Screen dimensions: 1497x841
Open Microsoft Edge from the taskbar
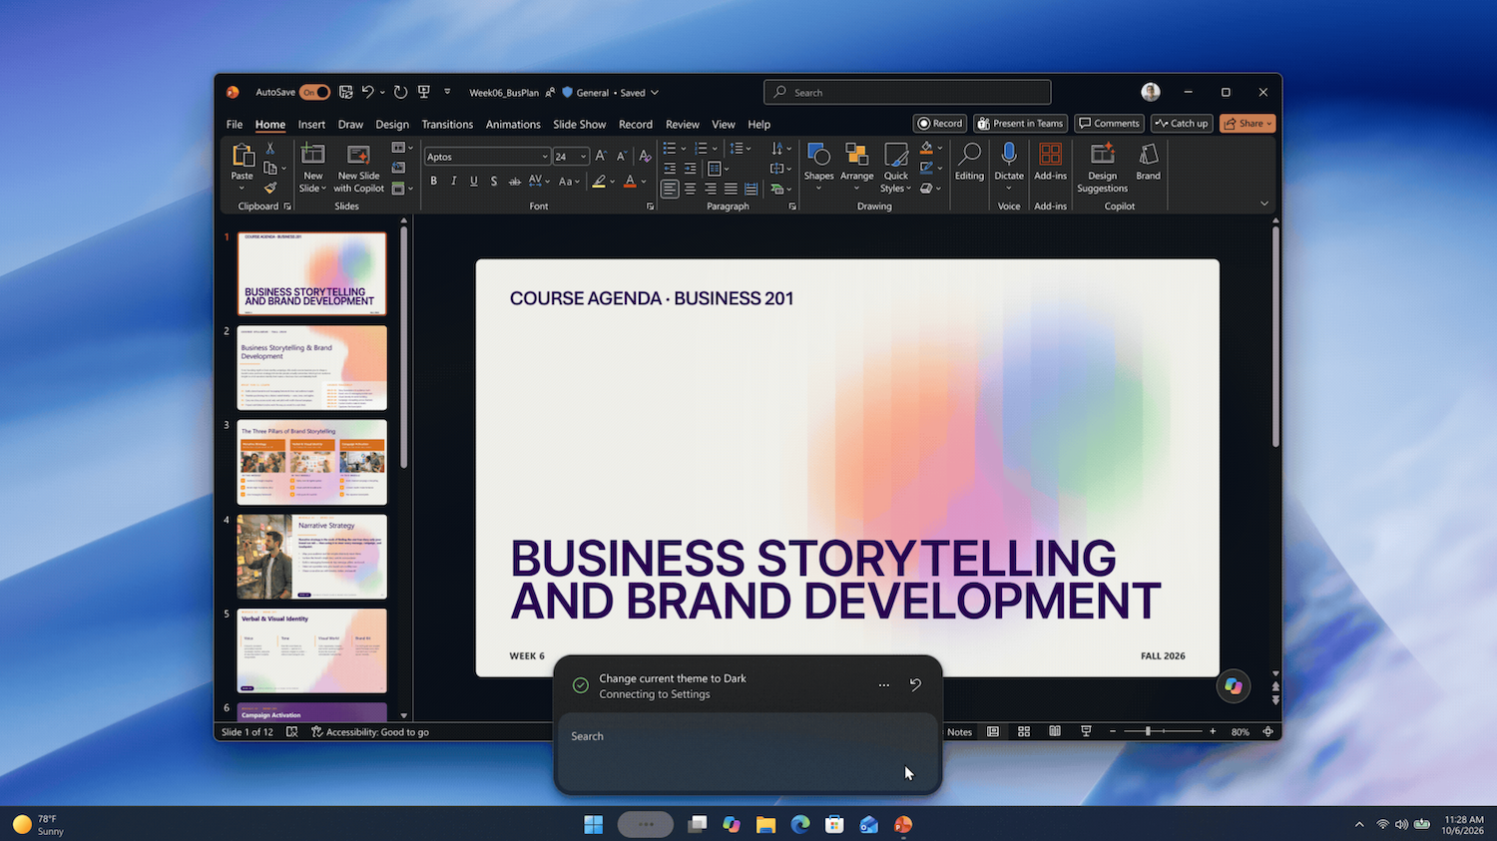pyautogui.click(x=800, y=824)
